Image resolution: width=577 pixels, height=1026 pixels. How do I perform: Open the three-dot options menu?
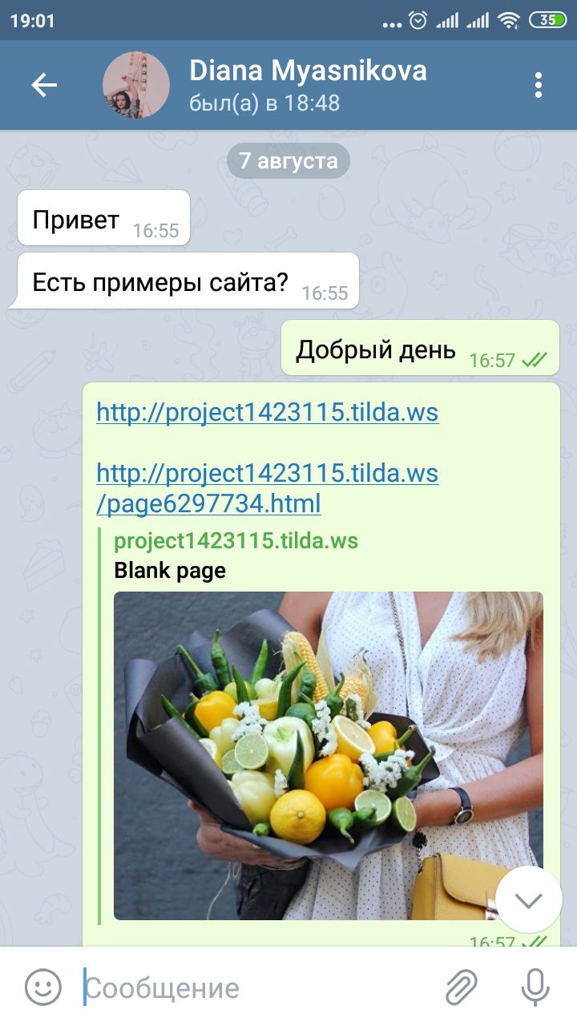tap(538, 85)
